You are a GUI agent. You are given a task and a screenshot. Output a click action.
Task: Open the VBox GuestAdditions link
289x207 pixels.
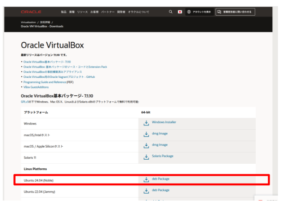(36, 87)
